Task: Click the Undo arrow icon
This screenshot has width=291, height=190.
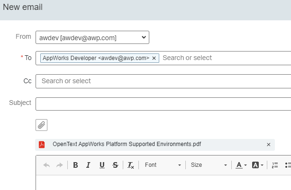Action: (46, 165)
